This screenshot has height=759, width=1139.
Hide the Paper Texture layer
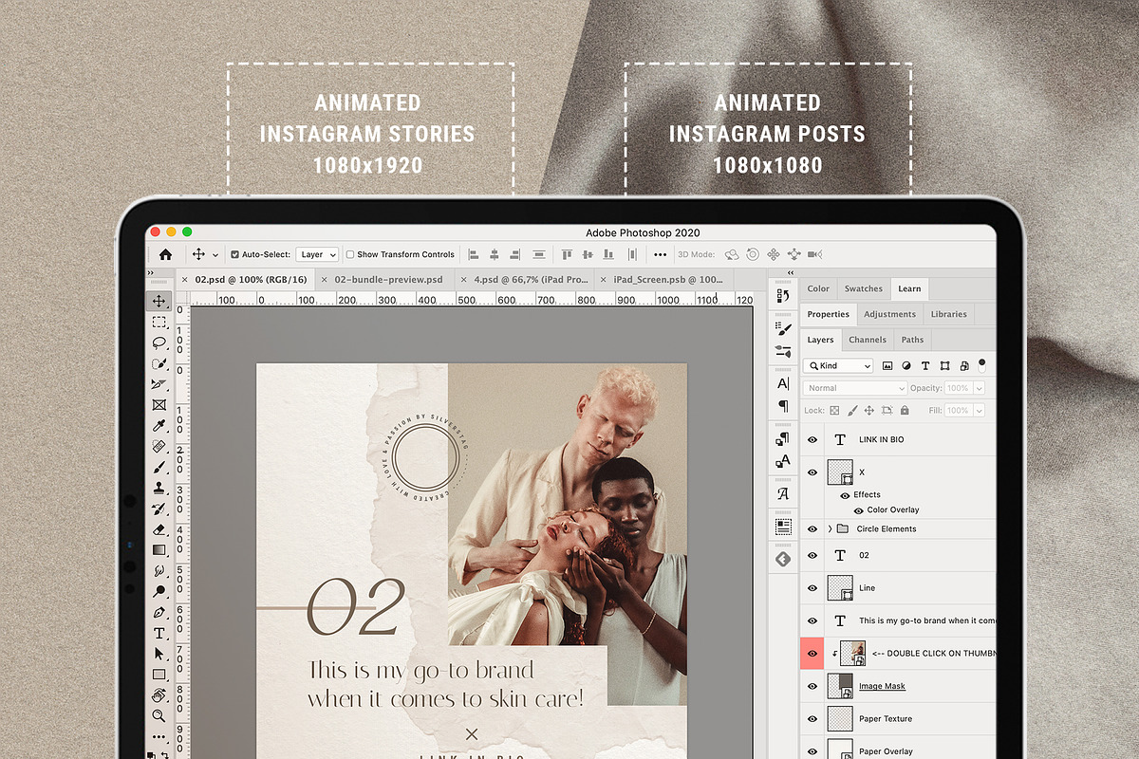coord(812,719)
